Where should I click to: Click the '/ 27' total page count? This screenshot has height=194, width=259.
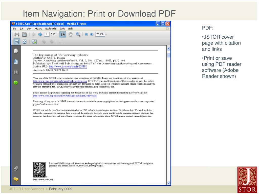[x=53, y=34]
